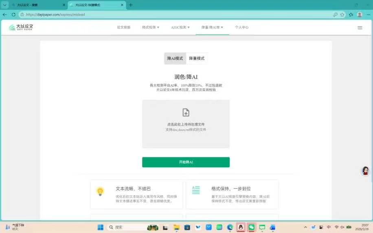Refresh the page using the browser reload icon
The image size is (373, 233).
tap(13, 14)
